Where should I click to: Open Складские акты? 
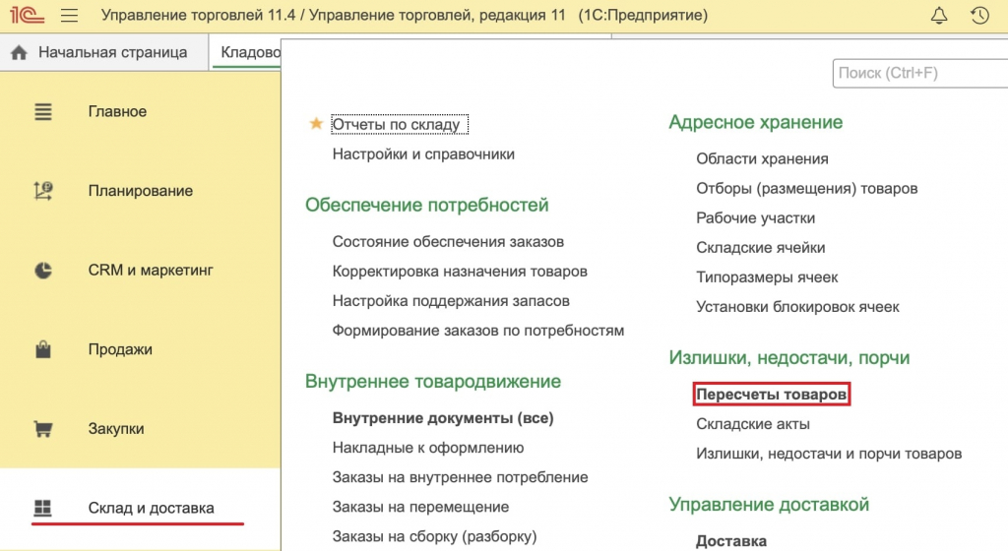753,424
